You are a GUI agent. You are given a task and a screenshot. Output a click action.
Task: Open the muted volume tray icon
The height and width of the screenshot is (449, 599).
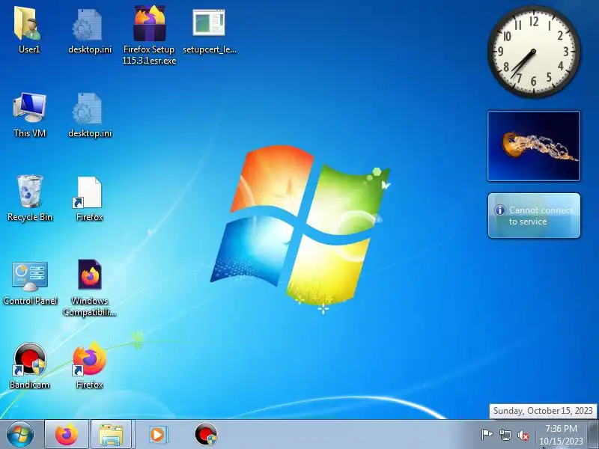click(523, 435)
